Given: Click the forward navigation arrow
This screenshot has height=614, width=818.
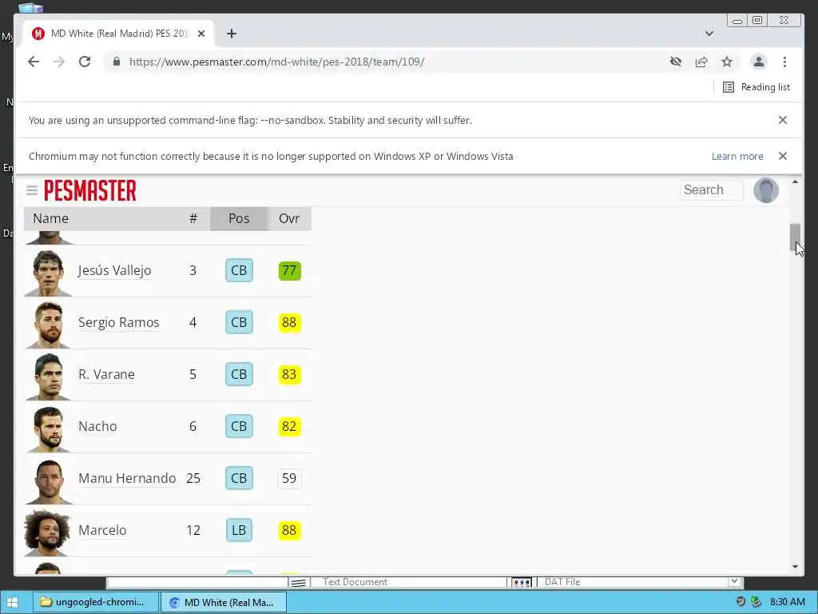Looking at the screenshot, I should tap(59, 62).
